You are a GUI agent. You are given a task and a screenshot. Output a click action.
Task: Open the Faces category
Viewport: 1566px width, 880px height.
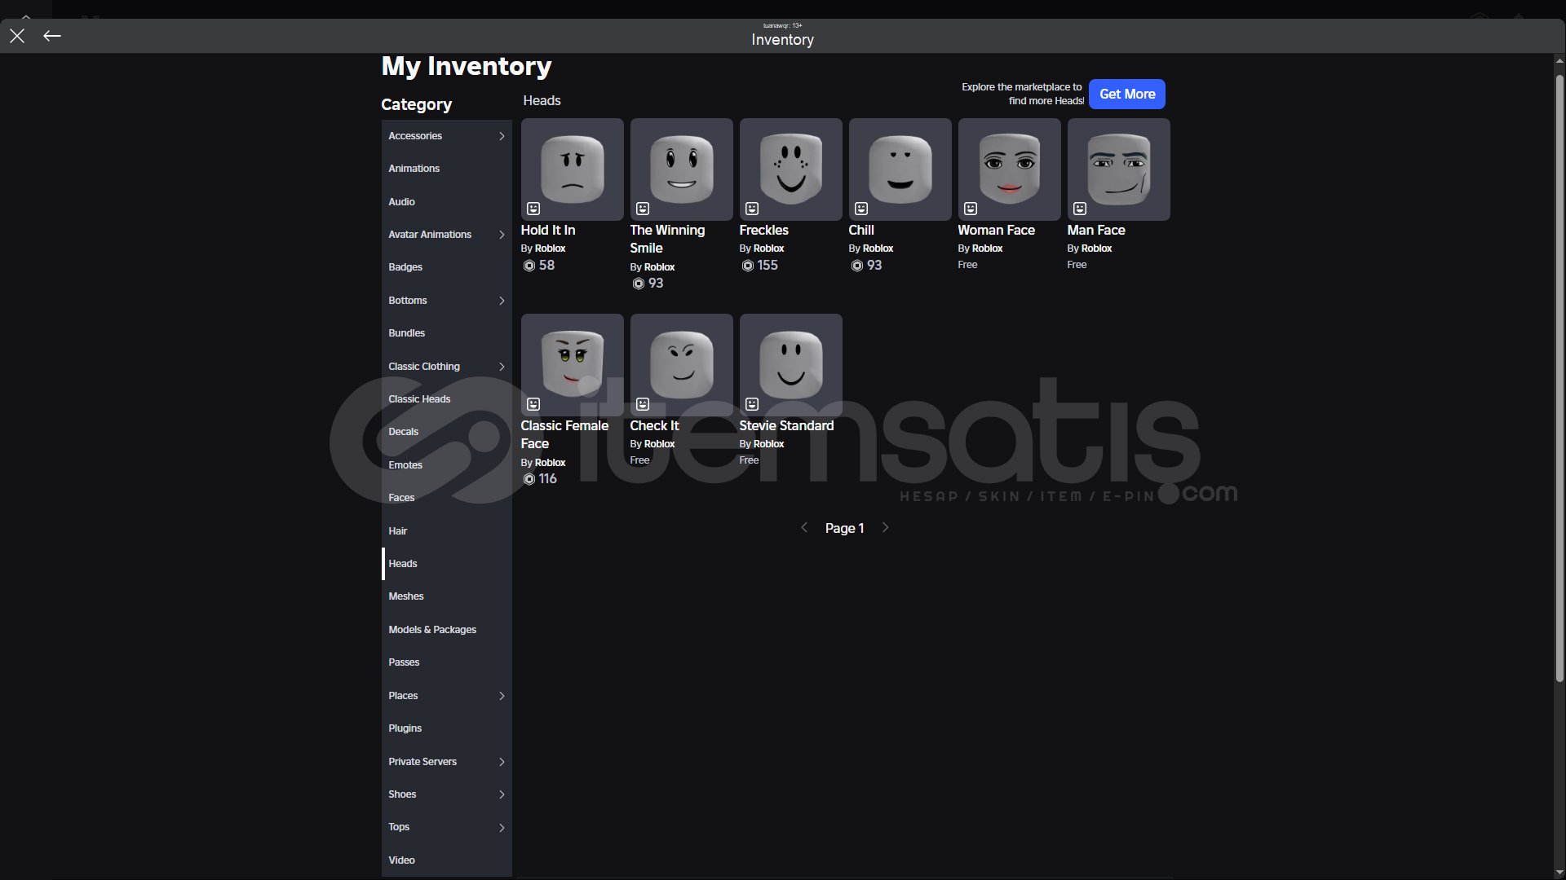point(447,498)
